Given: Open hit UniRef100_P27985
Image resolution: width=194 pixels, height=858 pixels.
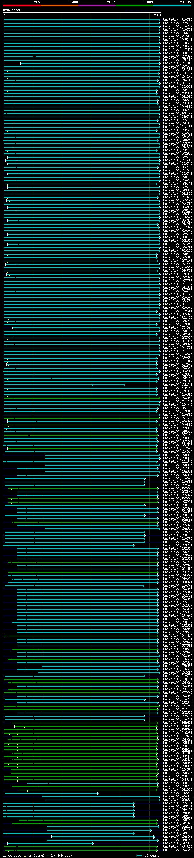Looking at the screenshot, I should [178, 36].
